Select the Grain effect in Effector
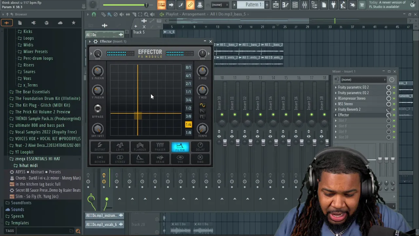This screenshot has width=419, height=236. [x=160, y=159]
